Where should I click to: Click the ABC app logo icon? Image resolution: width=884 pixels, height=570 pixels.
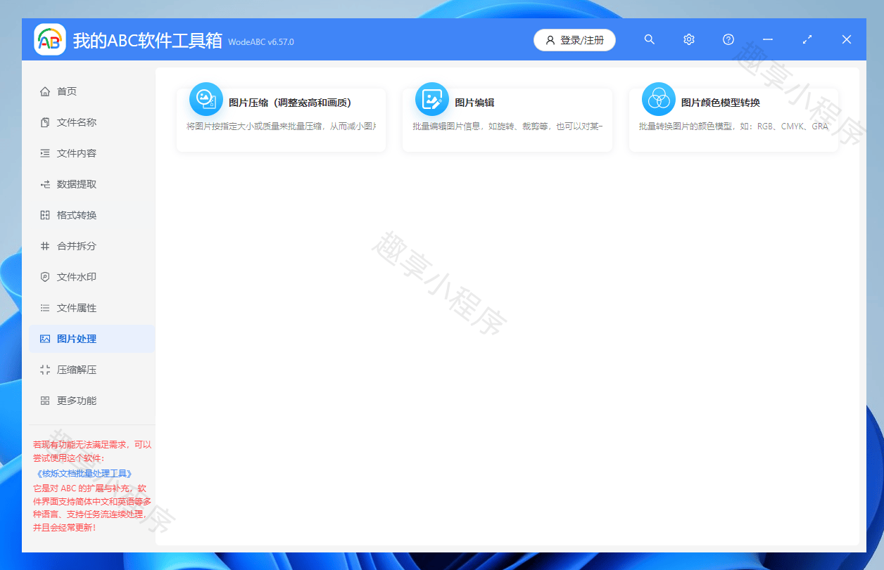(50, 40)
